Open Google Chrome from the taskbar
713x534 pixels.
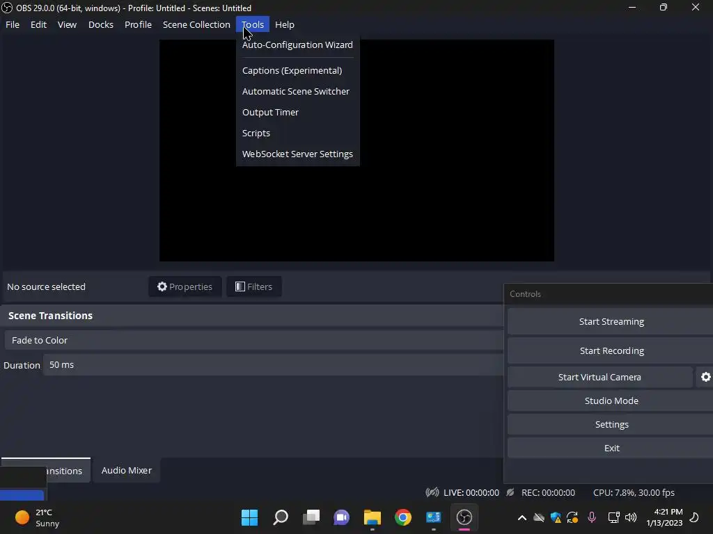point(403,517)
